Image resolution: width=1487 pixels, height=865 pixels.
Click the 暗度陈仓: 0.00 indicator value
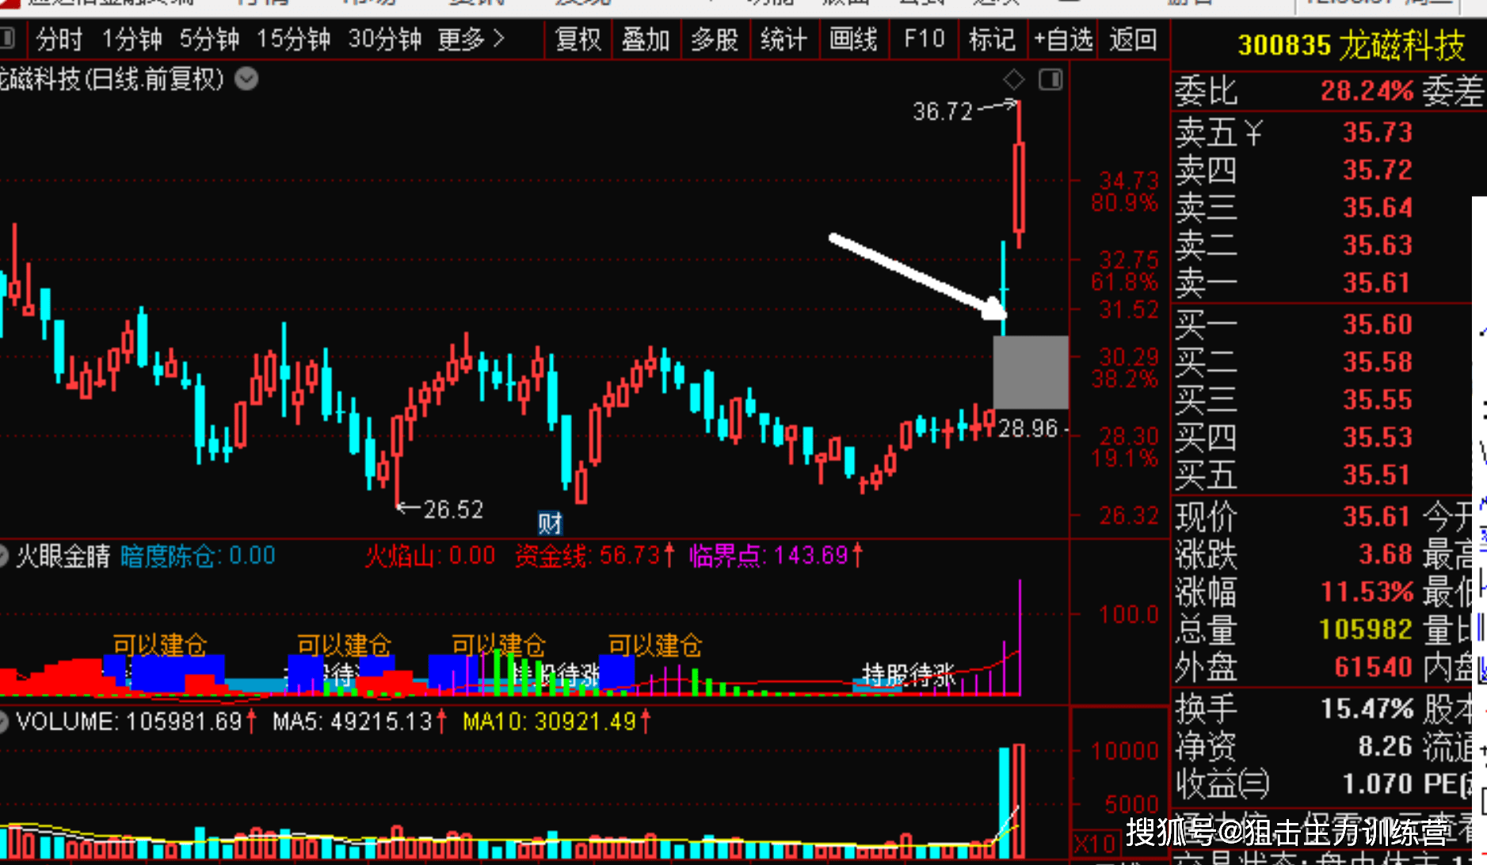(x=198, y=556)
